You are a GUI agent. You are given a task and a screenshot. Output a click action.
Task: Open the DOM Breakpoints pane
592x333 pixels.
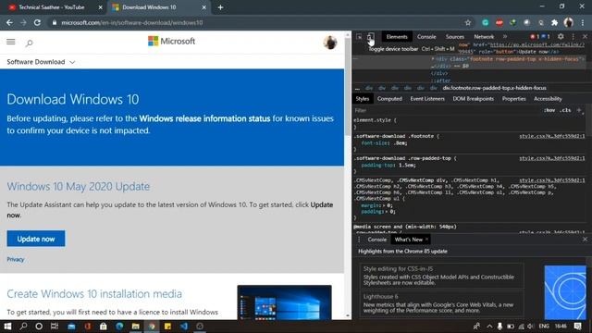pyautogui.click(x=473, y=99)
